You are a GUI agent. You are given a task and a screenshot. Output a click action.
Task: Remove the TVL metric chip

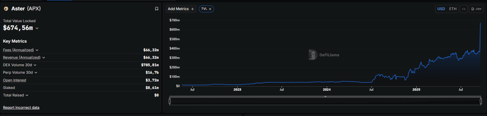click(210, 9)
